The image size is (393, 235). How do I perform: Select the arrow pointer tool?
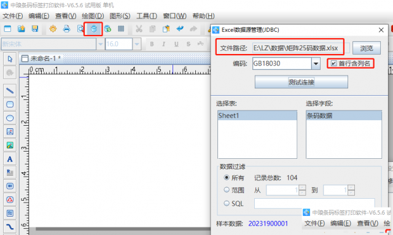(10, 59)
